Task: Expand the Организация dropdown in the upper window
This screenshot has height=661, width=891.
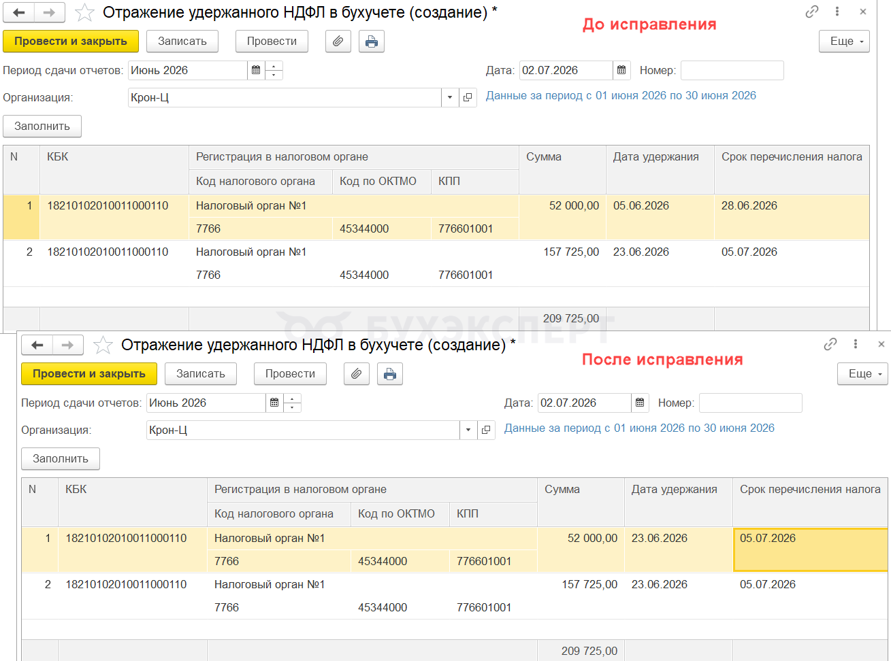Action: (x=450, y=98)
